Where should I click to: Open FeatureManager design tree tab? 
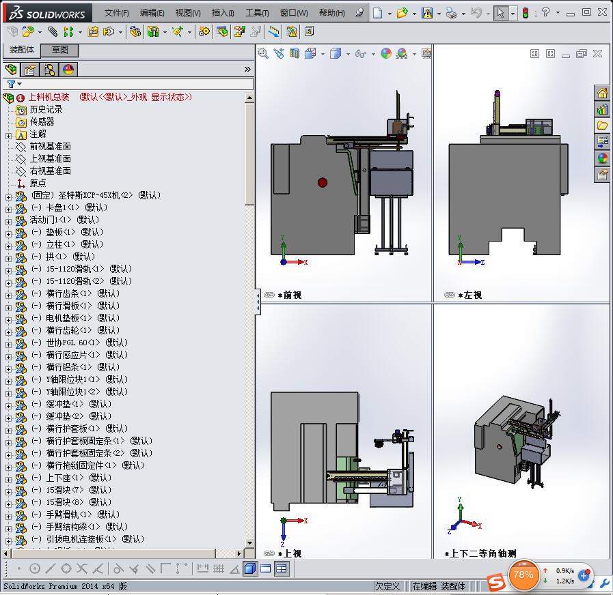click(12, 70)
